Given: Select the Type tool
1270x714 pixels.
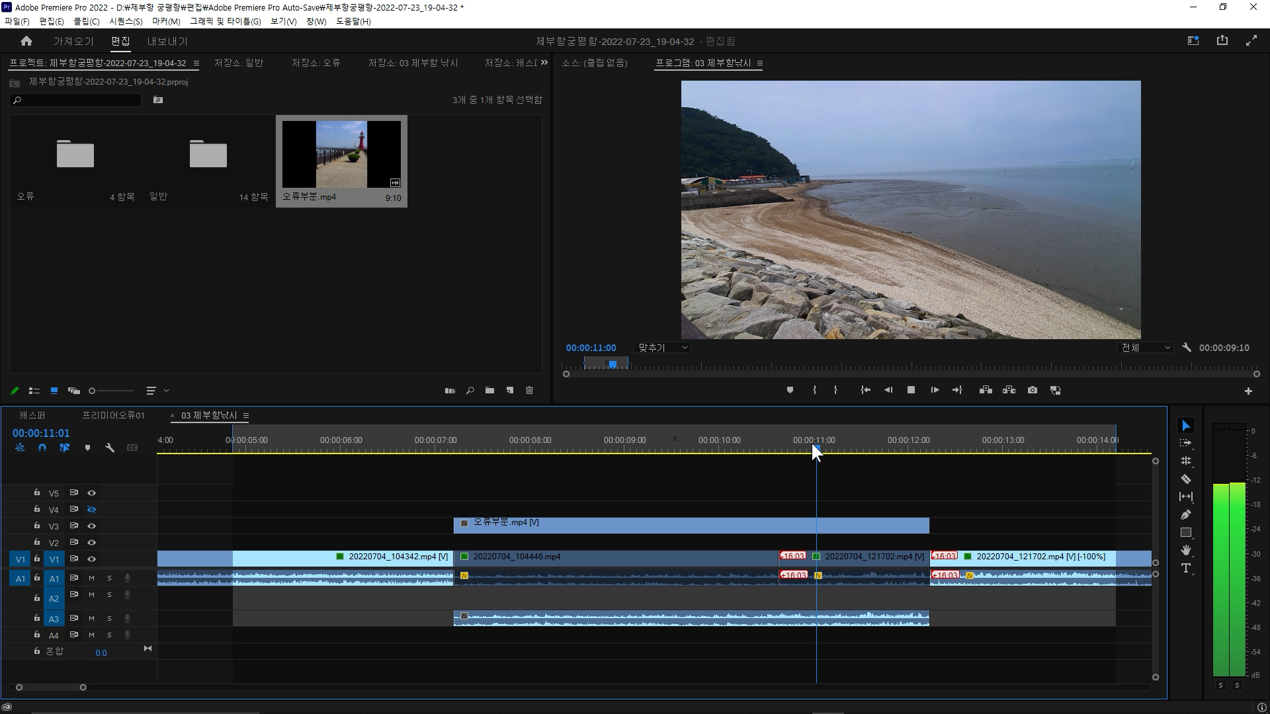Looking at the screenshot, I should coord(1185,568).
